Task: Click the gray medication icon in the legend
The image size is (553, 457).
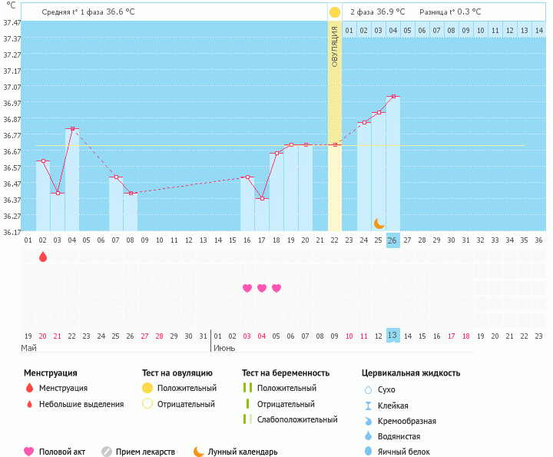Action: pos(107,452)
